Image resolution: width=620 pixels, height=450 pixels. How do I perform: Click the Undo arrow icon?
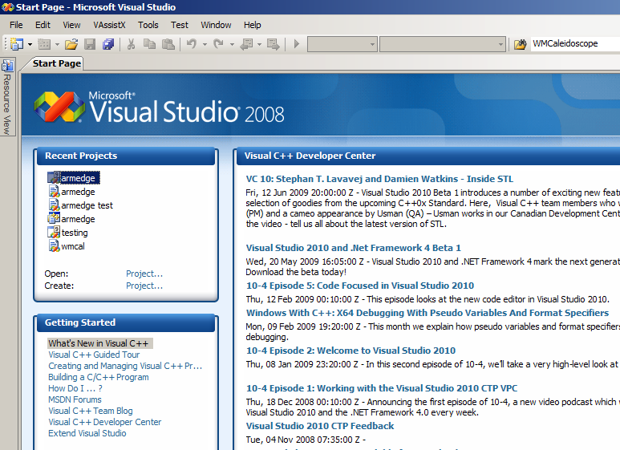192,44
